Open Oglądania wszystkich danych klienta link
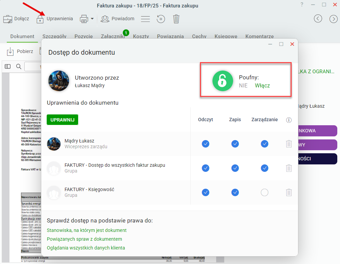The width and height of the screenshot is (340, 264). (86, 248)
